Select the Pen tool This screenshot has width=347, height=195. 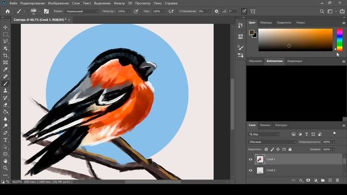tap(5, 133)
